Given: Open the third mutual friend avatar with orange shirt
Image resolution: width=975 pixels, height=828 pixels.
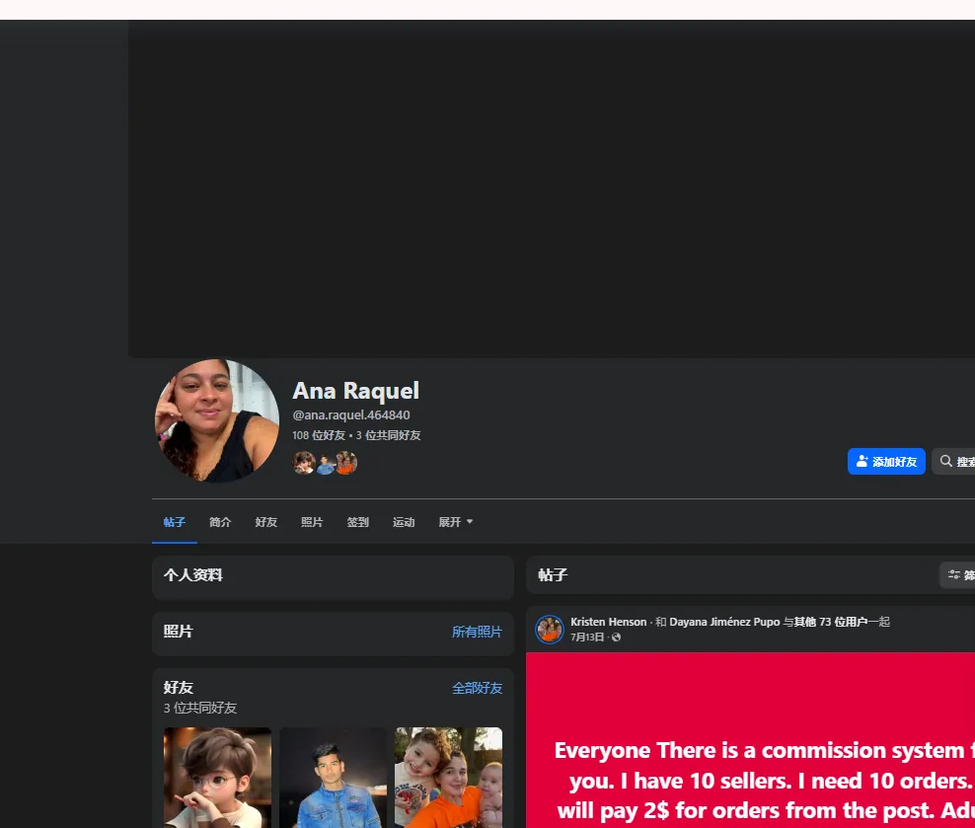Looking at the screenshot, I should 346,463.
